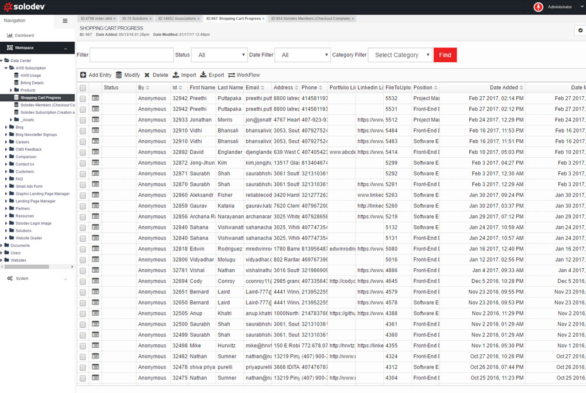
Task: Click the Export download icon
Action: point(203,75)
